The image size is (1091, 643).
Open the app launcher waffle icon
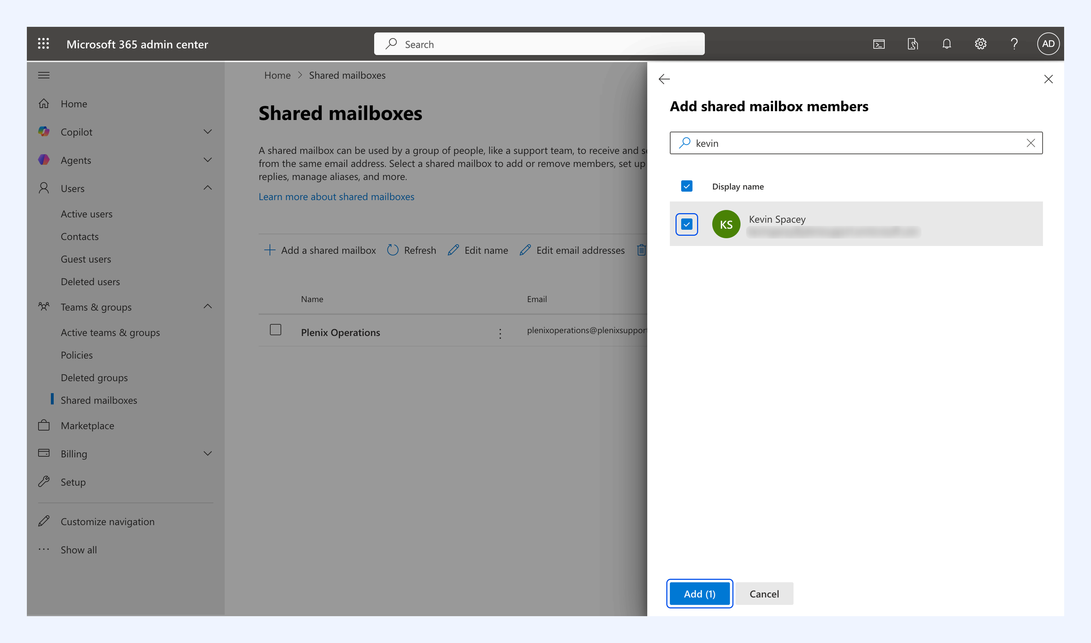(x=43, y=44)
